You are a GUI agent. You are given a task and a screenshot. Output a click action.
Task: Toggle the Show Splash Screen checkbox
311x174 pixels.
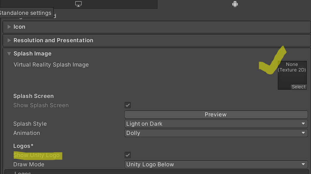(x=128, y=105)
